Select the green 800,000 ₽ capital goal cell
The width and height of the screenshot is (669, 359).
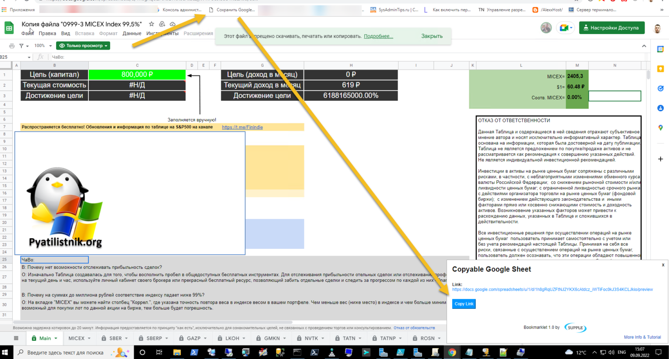(x=137, y=75)
